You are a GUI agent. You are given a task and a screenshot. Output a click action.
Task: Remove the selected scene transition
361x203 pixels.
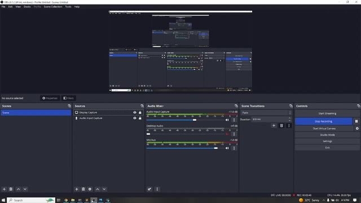(x=281, y=126)
